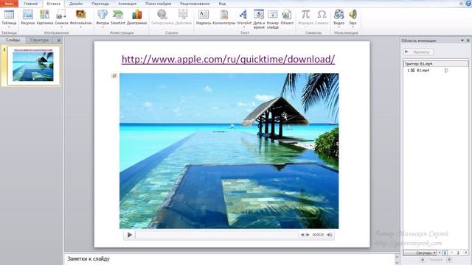Screen dimensions: 472x265
Task: Minimize the ribbon with the caret icon
Action: pyautogui.click(x=462, y=3)
